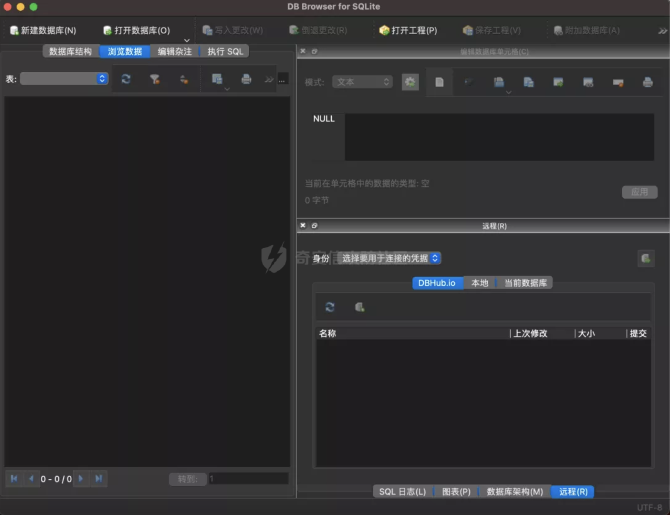Click the dim icon right of the NULL page icon
670x515 pixels.
(x=469, y=82)
